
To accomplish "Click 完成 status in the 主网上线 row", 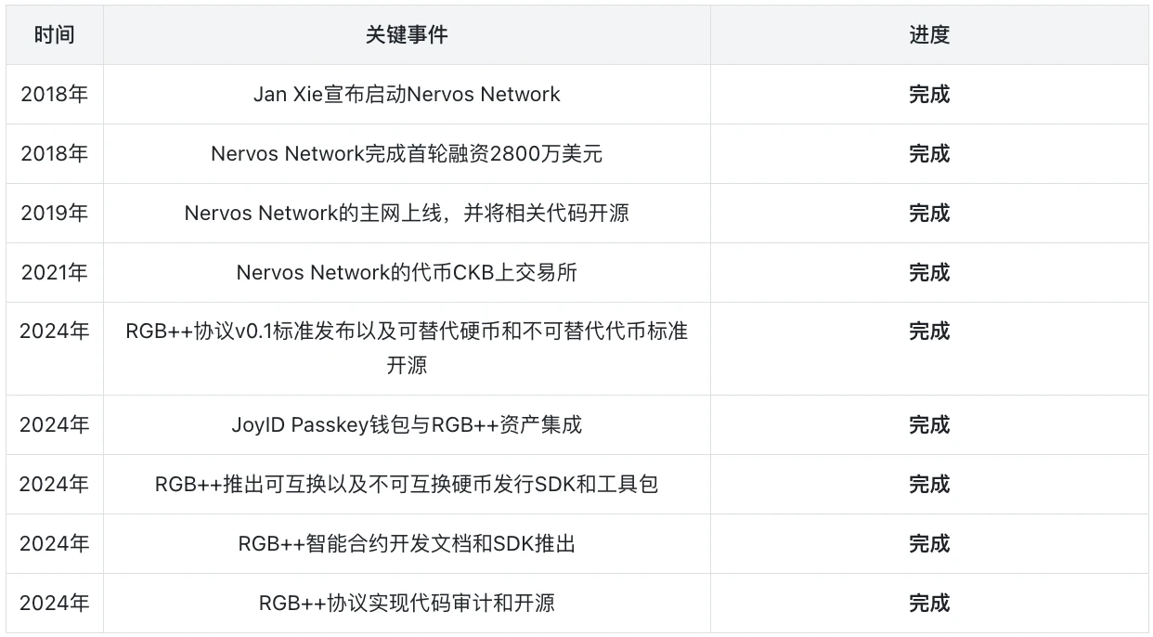I will coord(929,214).
